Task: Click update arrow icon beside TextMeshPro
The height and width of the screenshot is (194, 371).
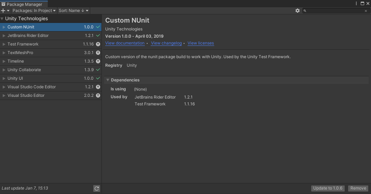Action: tap(98, 53)
